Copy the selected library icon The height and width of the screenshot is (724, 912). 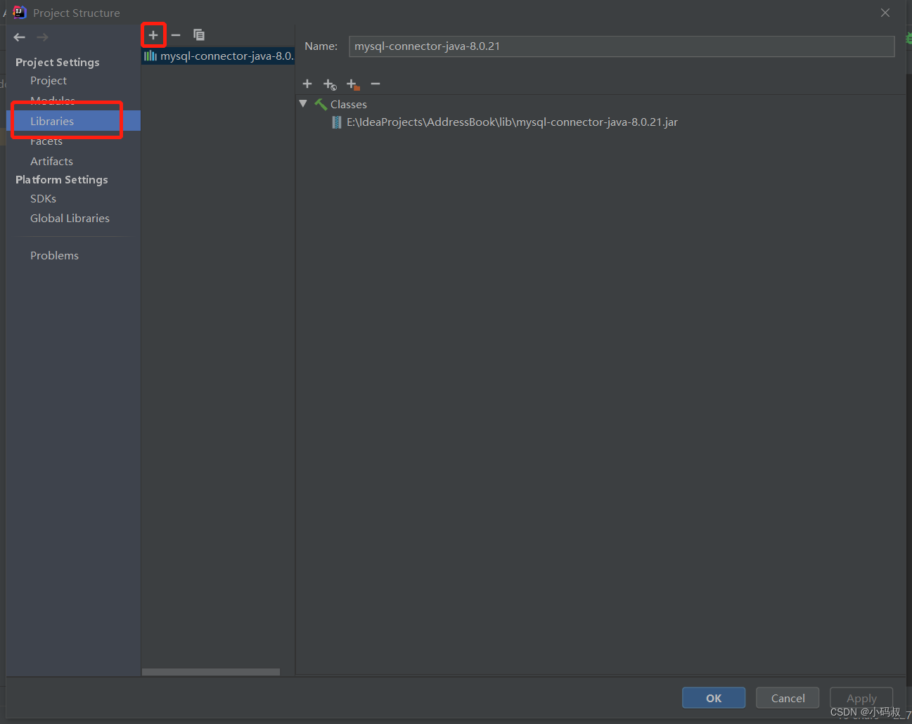199,34
